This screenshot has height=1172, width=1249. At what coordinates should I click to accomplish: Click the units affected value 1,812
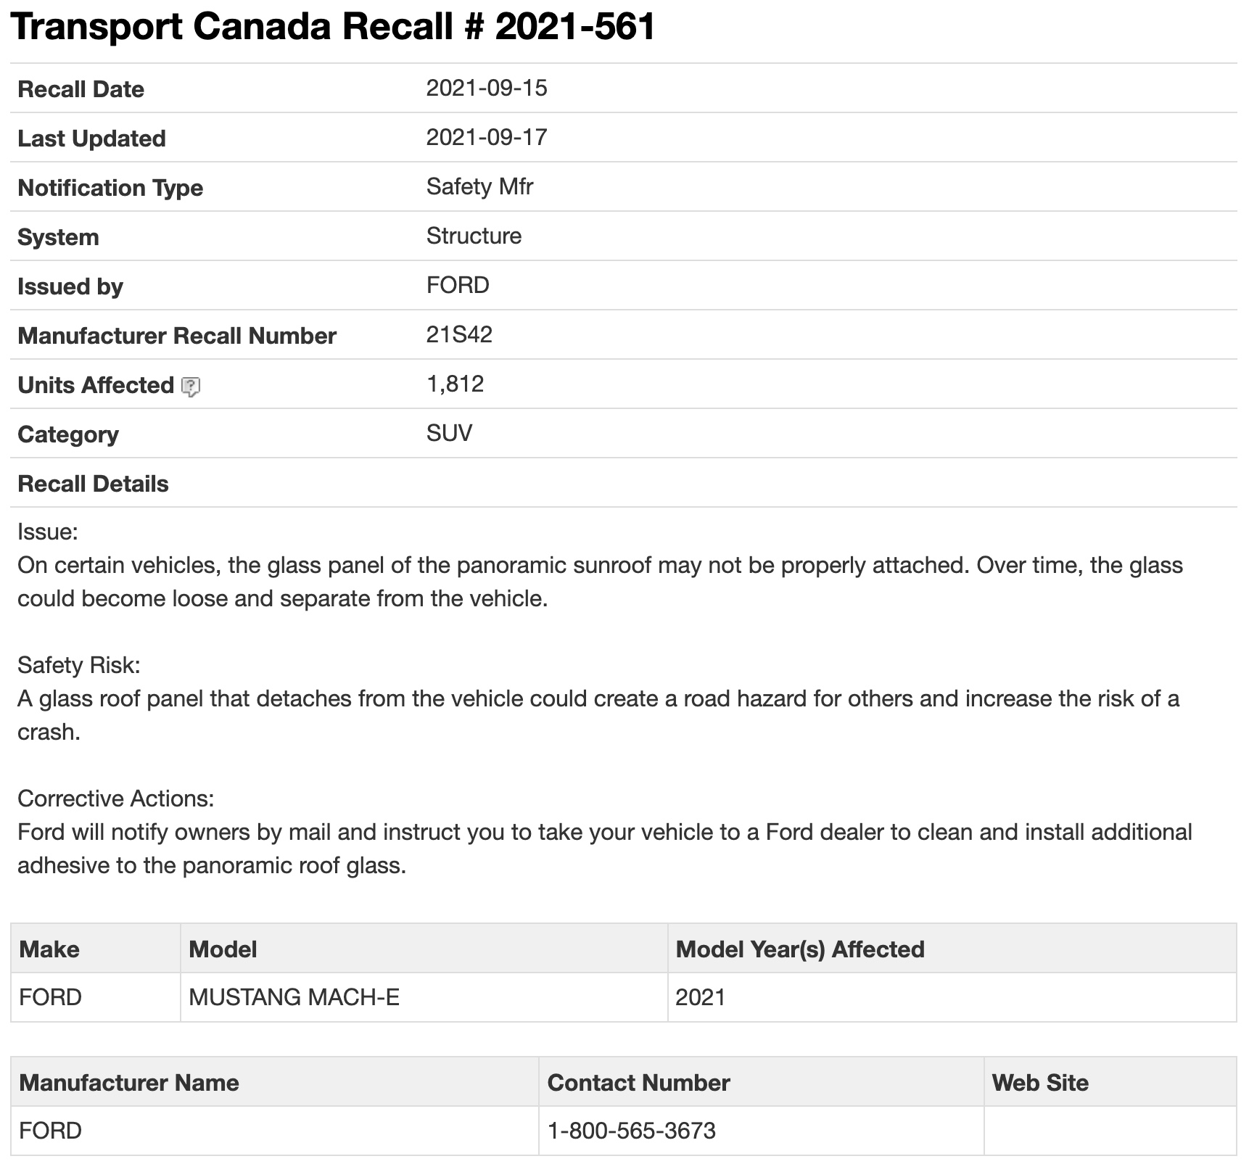point(455,384)
